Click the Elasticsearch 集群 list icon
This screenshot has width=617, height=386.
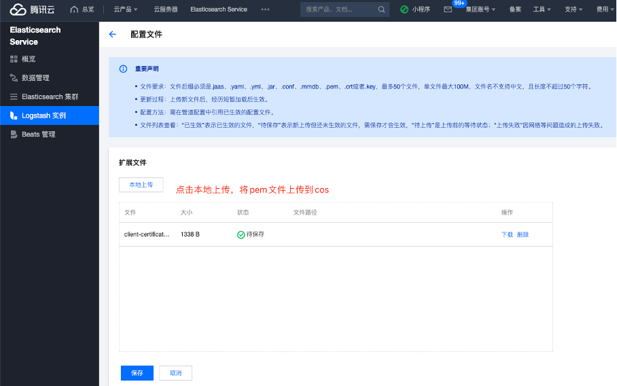14,96
